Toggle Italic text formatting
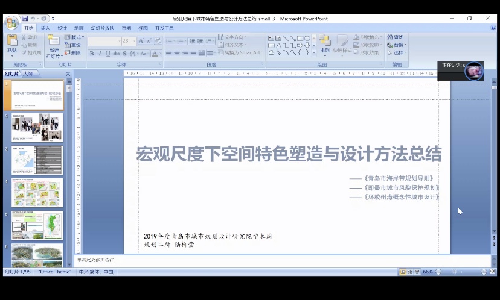This screenshot has width=500, height=300. 100,54
